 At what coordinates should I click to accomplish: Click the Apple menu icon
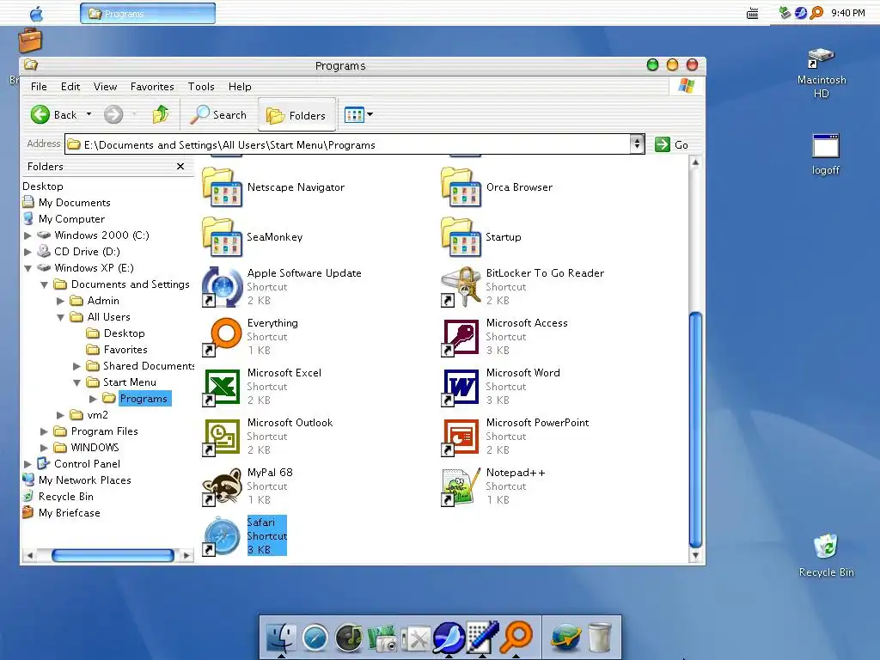pos(36,14)
